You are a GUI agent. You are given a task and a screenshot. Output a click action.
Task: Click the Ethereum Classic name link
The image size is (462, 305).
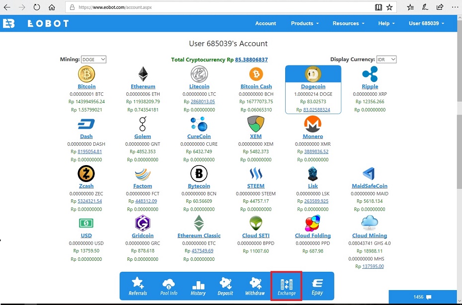point(199,236)
